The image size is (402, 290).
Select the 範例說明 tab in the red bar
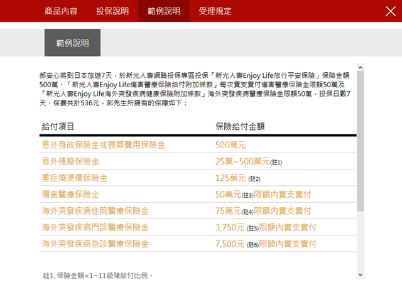[164, 11]
